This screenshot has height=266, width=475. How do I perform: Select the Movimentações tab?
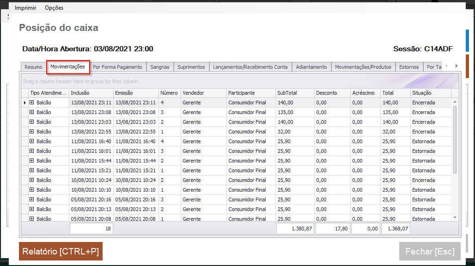(x=68, y=66)
